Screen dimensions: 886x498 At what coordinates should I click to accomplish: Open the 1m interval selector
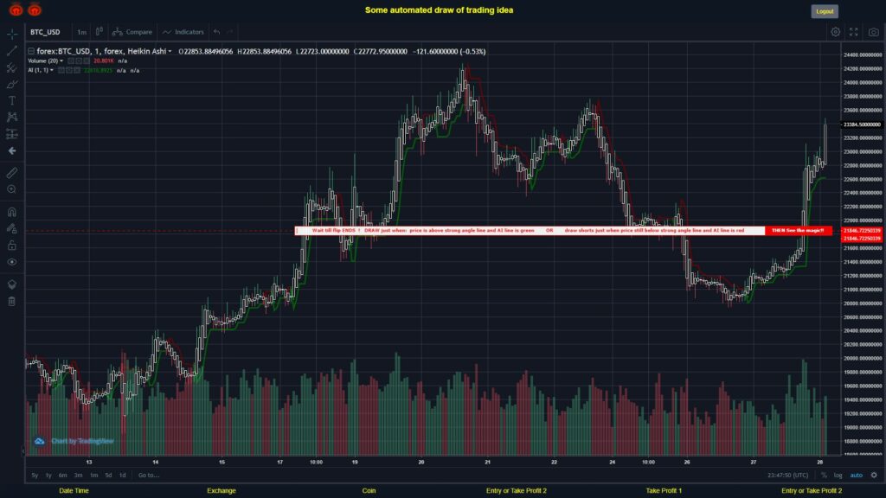82,32
